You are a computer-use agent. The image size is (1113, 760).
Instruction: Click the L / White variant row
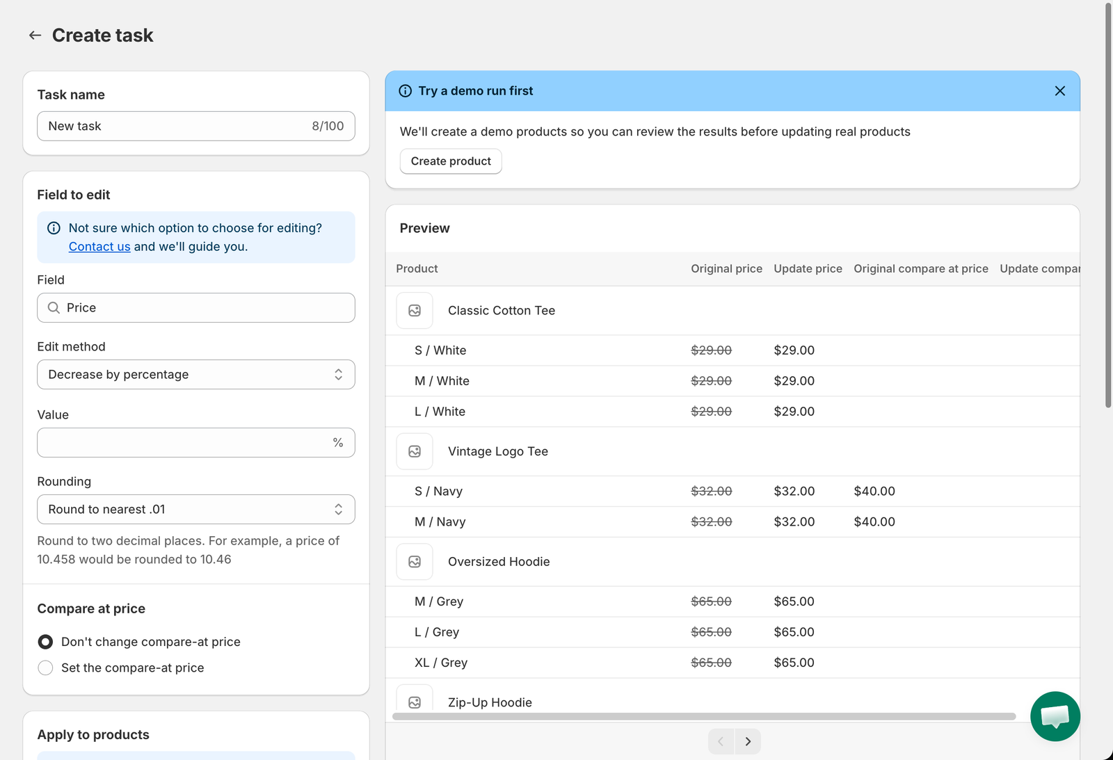(x=732, y=412)
